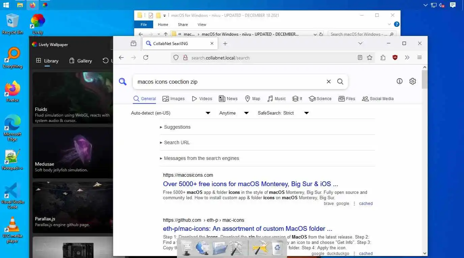Go back in the Firefox browser

[x=121, y=58]
